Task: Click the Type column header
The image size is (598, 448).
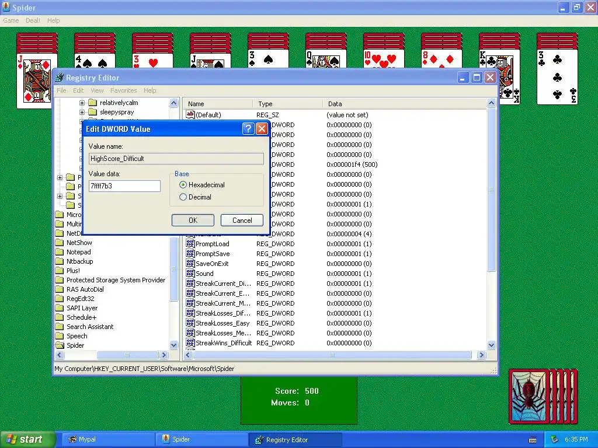Action: tap(288, 104)
